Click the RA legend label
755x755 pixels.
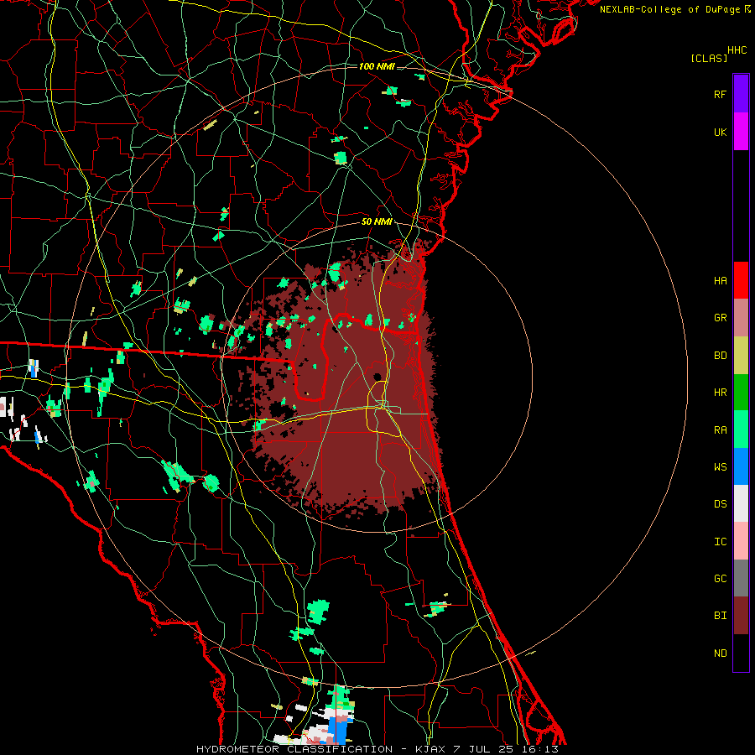click(720, 430)
